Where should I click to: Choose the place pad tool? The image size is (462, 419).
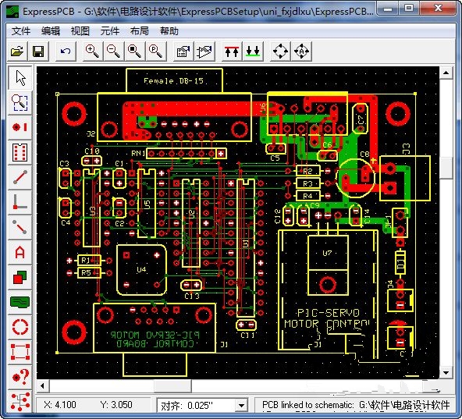20,127
